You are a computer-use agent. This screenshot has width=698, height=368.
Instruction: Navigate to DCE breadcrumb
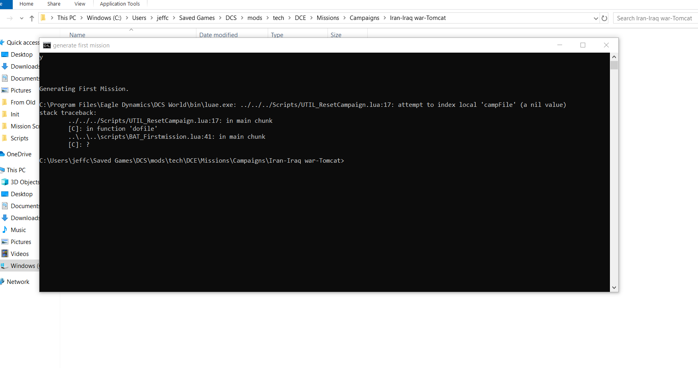pos(300,18)
